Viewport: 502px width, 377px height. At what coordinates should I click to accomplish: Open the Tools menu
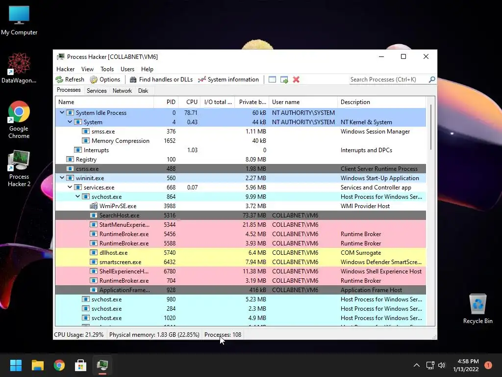107,69
